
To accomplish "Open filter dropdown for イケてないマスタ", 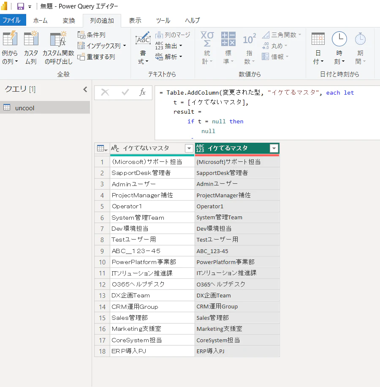I will [x=189, y=148].
